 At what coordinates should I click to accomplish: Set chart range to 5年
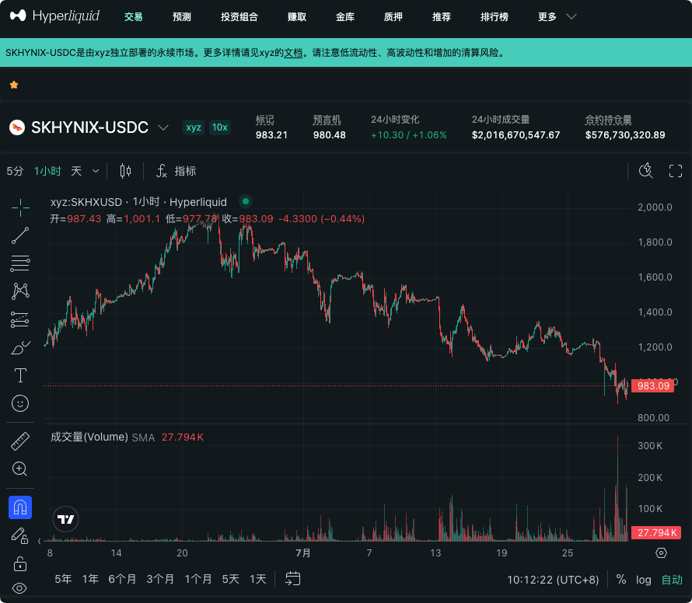coord(63,579)
